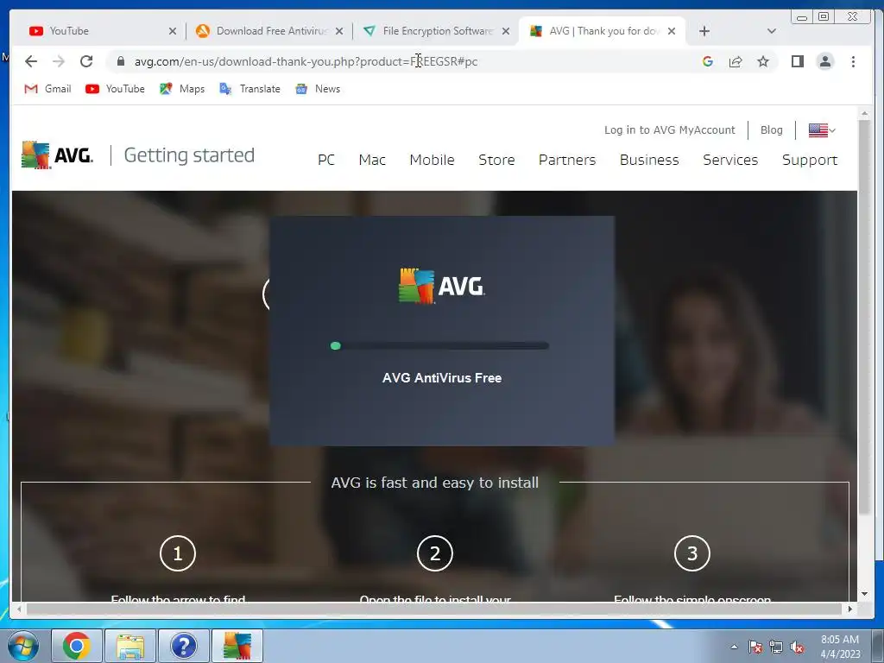The image size is (884, 663).
Task: Click the Action Center flag icon
Action: pos(755,647)
